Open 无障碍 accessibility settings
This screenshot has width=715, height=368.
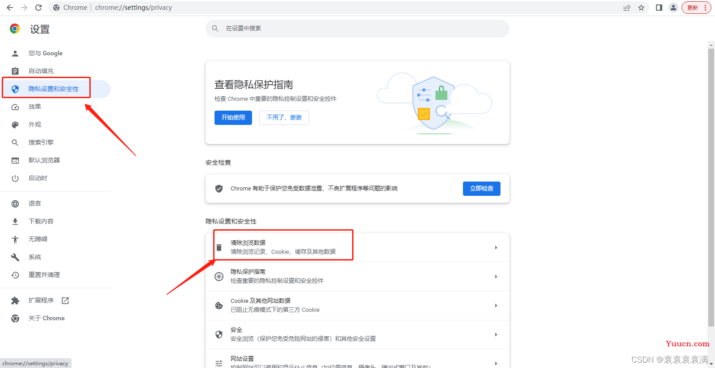tap(55, 239)
